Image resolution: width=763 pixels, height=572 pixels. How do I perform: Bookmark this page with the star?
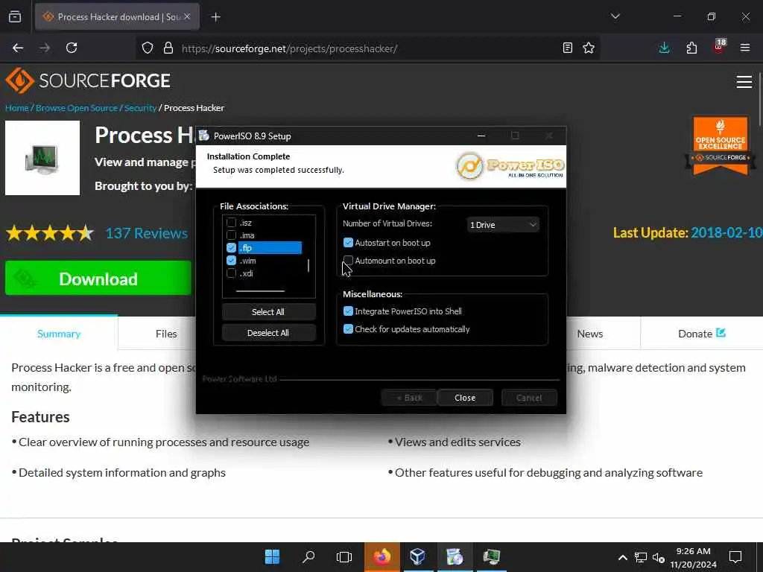589,48
